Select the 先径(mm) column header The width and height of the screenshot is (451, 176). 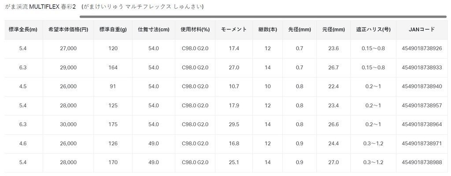pyautogui.click(x=299, y=30)
